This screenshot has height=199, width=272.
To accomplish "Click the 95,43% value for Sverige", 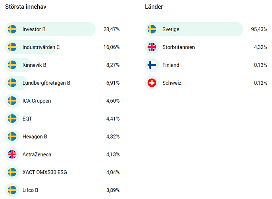I will pos(259,29).
